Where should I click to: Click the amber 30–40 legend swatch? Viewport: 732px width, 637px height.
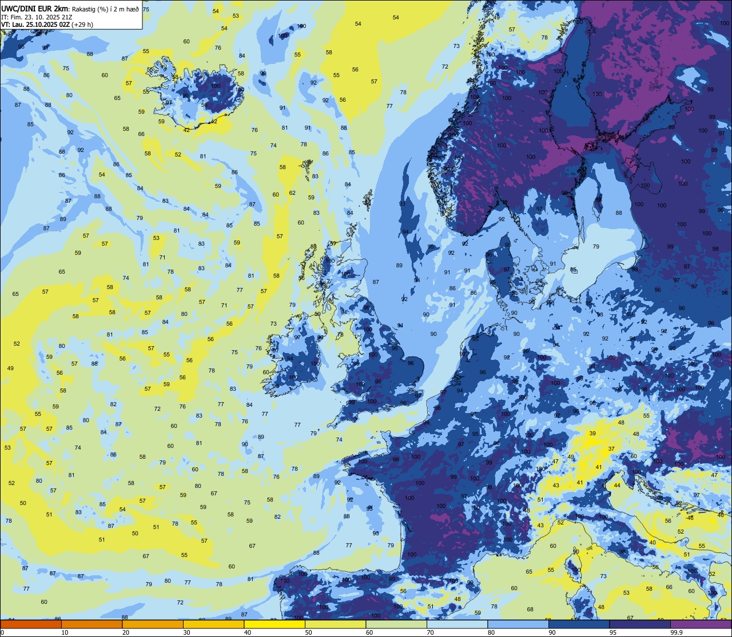pyautogui.click(x=213, y=624)
